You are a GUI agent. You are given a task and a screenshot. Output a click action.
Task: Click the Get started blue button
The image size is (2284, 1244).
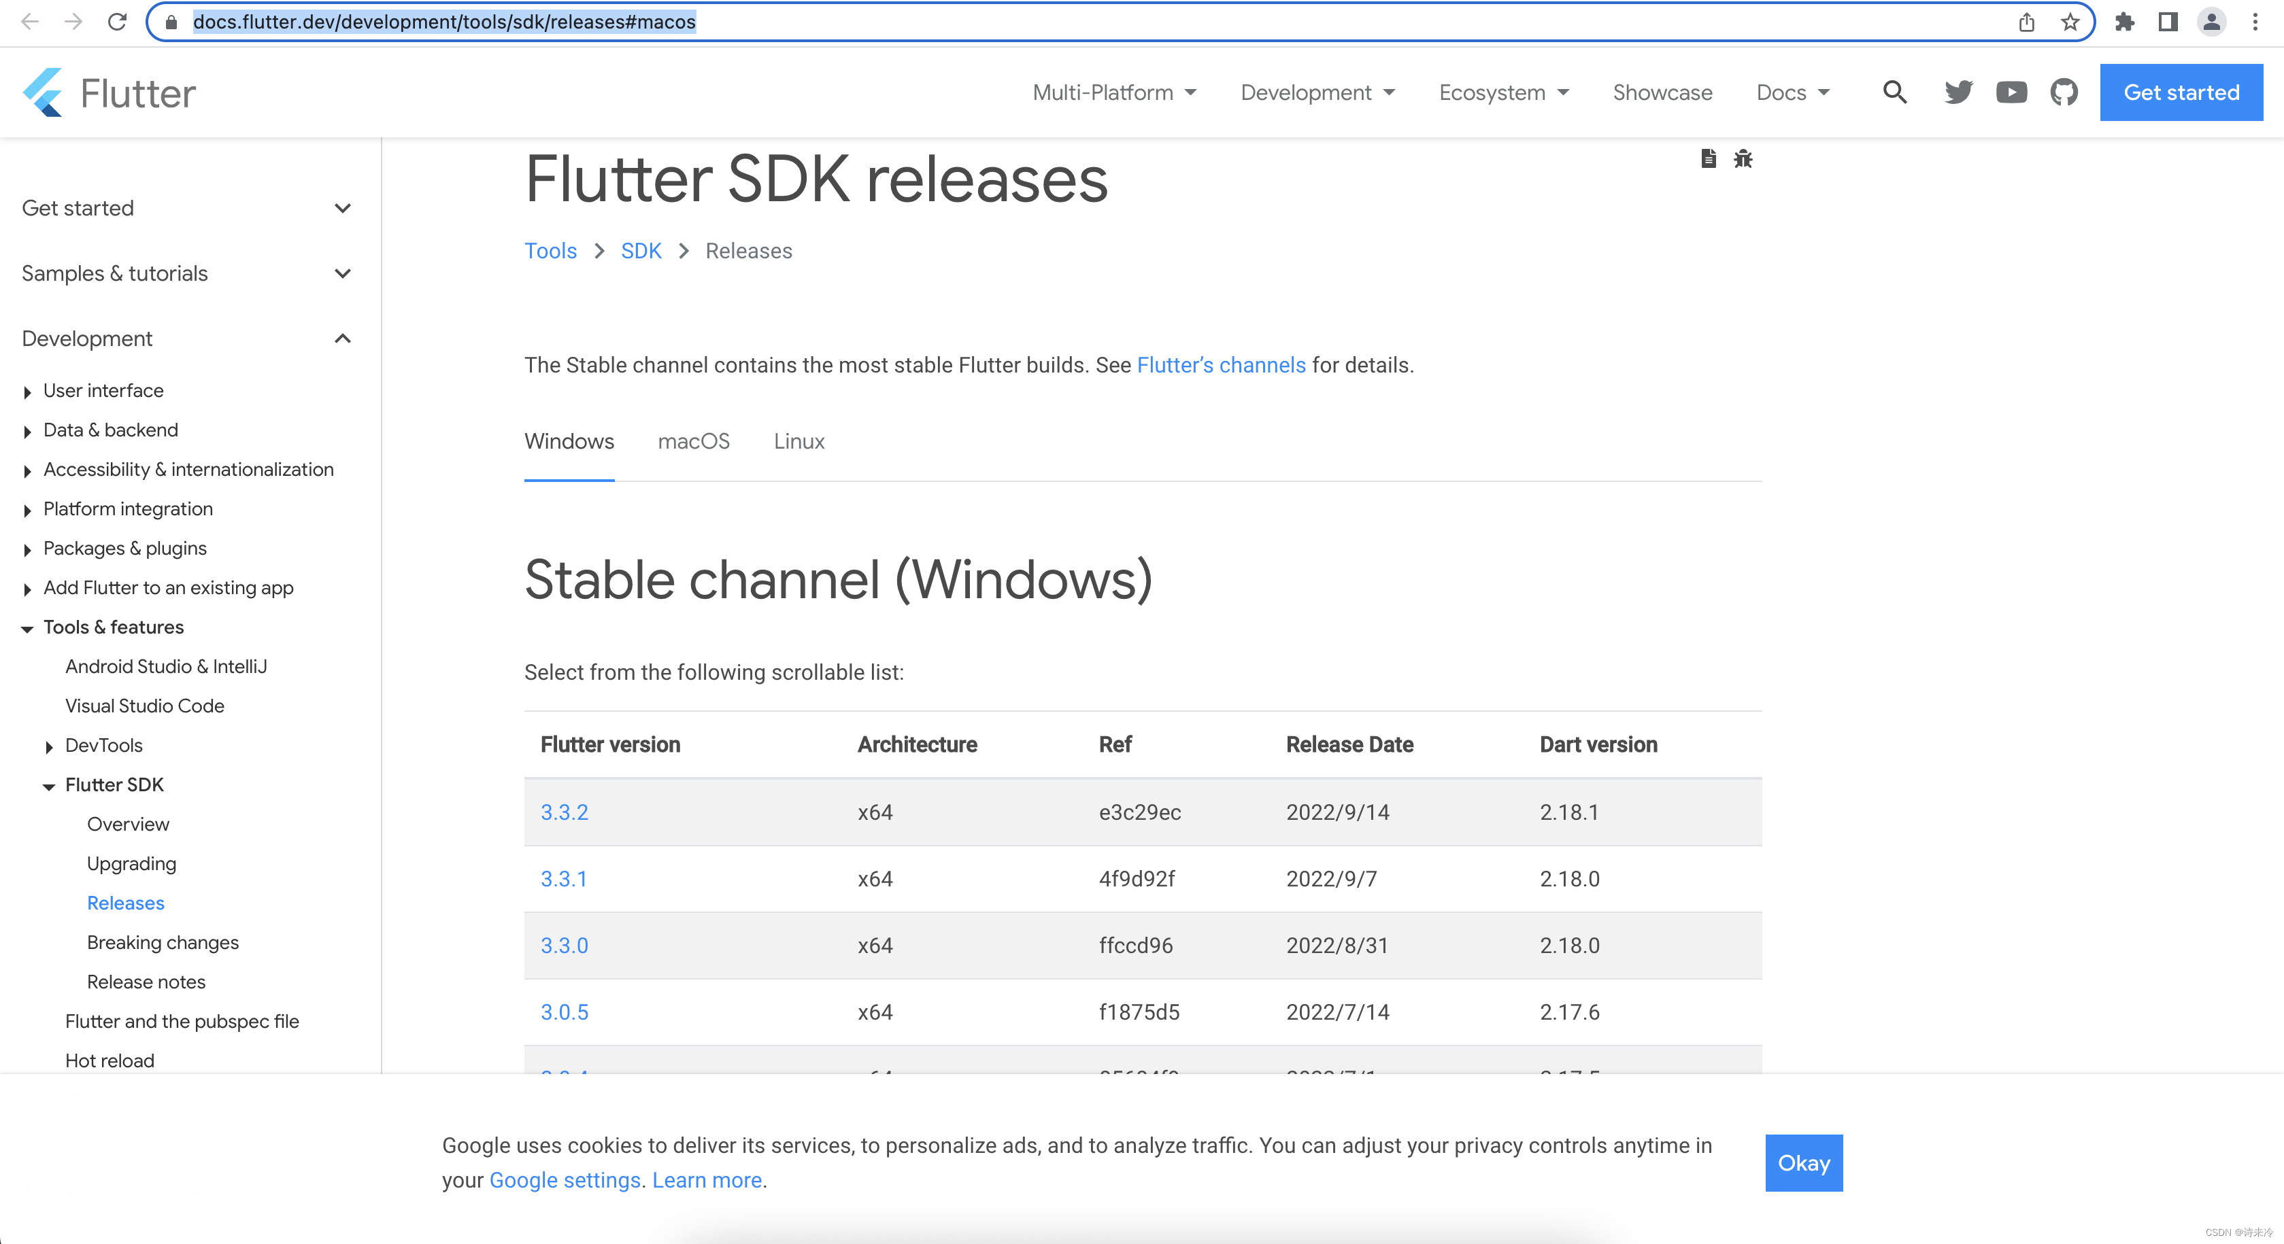2181,92
